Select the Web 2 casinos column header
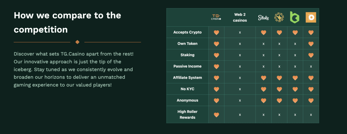This screenshot has height=134, width=347. 240,17
